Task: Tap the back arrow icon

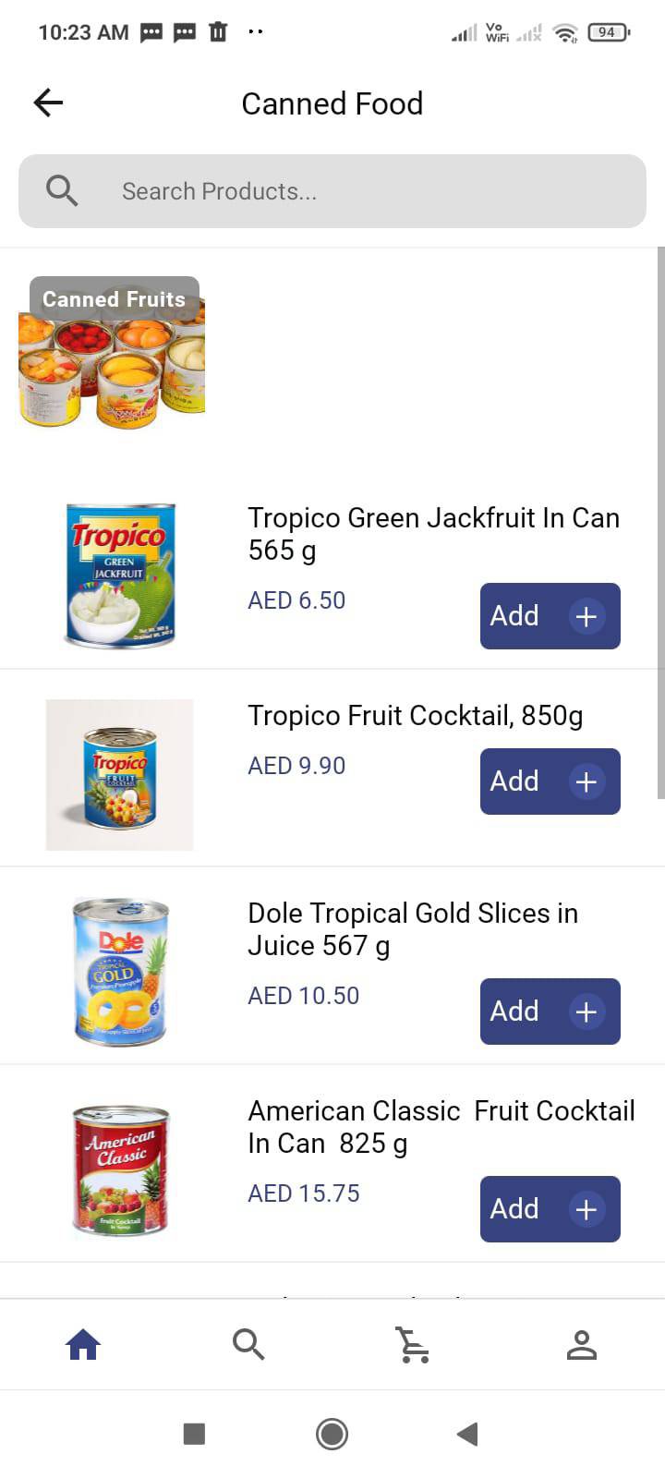Action: coord(48,103)
